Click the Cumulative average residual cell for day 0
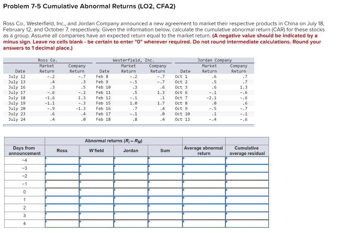 pyautogui.click(x=247, y=192)
